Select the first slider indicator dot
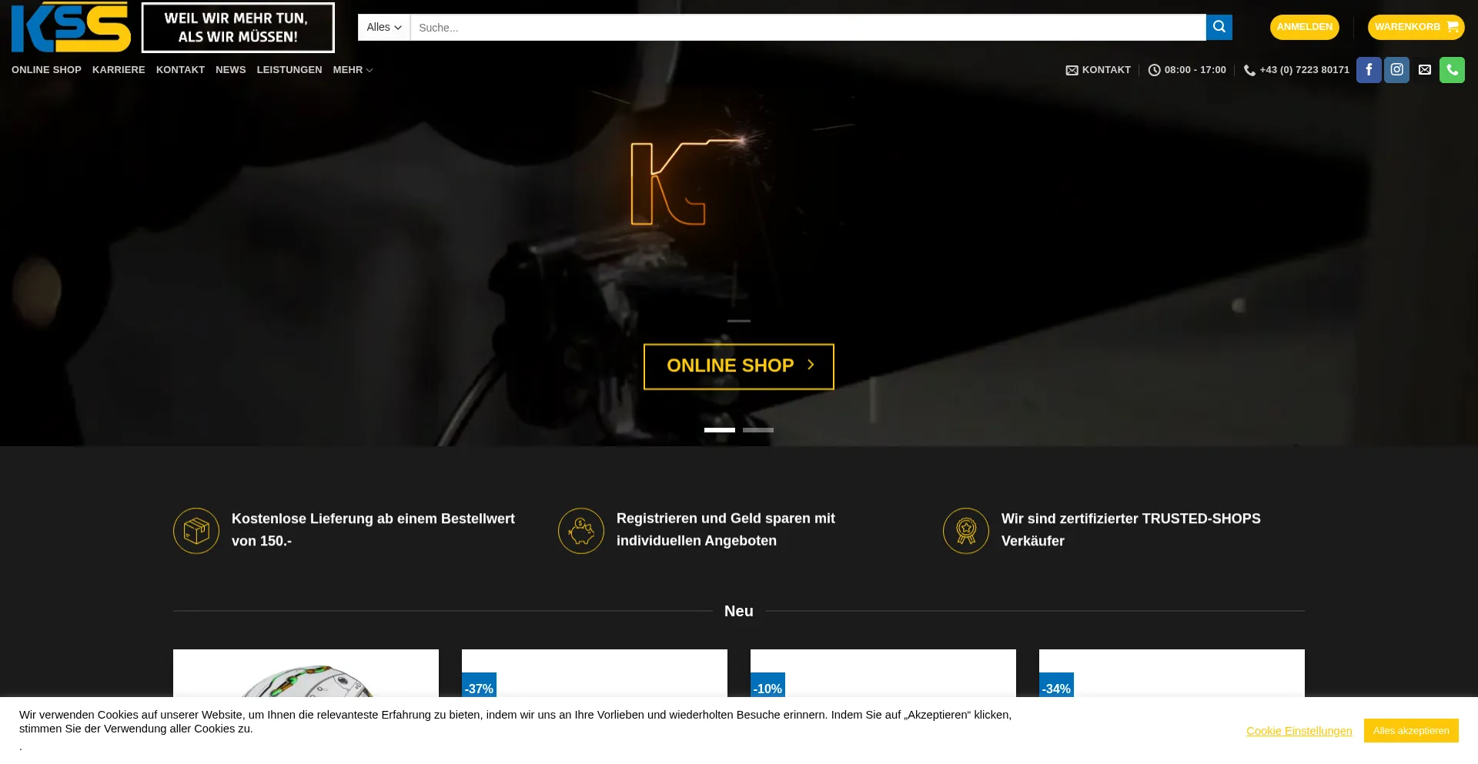Viewport: 1478px width, 764px height. point(720,430)
